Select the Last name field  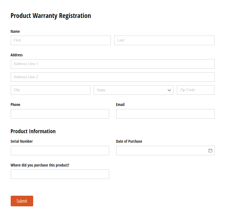(164, 40)
